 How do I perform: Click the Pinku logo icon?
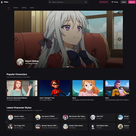click(2, 2)
